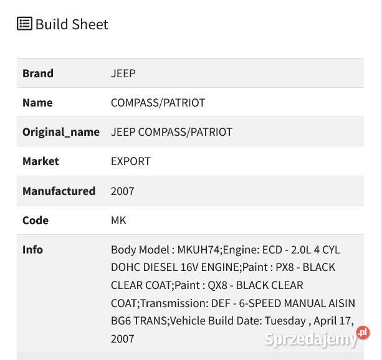Viewport: 382px width, 360px height.
Task: Click the PX8 - BLACK paint text
Action: click(x=315, y=267)
